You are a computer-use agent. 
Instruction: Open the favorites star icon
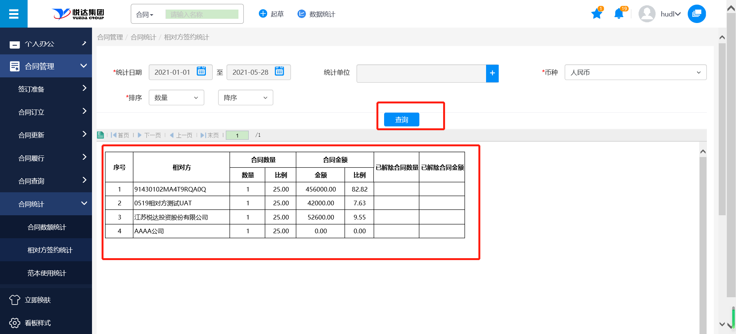(x=596, y=14)
